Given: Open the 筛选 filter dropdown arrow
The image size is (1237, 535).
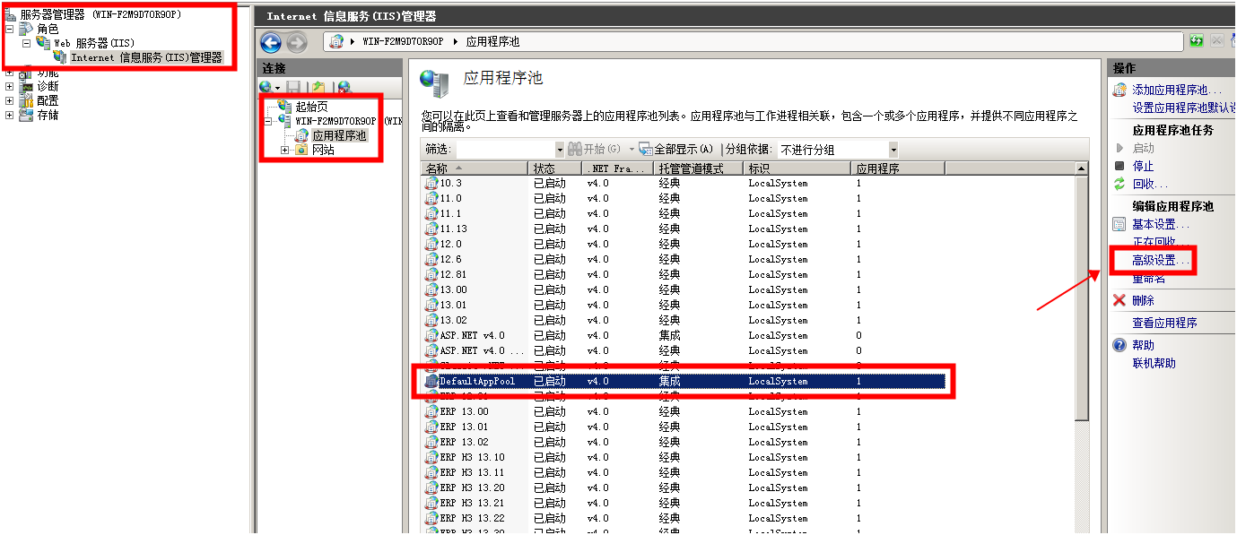Looking at the screenshot, I should point(560,150).
